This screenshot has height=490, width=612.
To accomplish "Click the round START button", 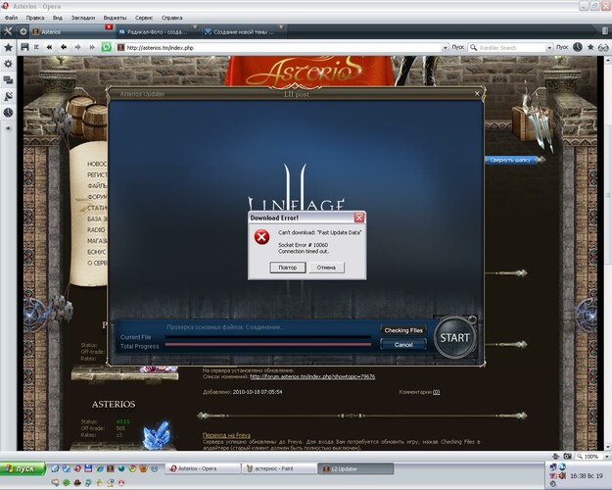I will pyautogui.click(x=454, y=338).
